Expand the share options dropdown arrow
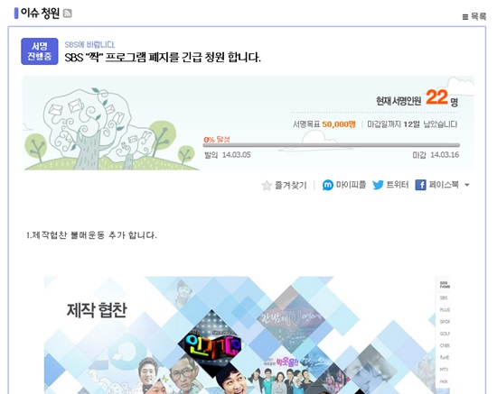 (x=467, y=185)
